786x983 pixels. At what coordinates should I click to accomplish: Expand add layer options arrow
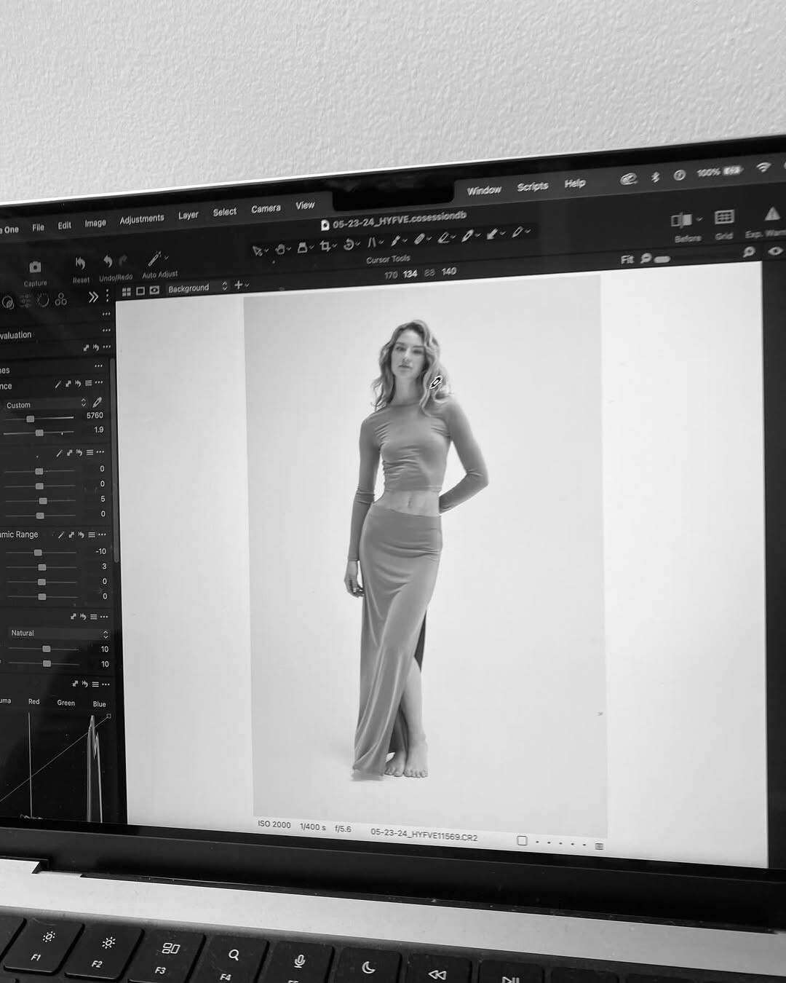[x=247, y=285]
